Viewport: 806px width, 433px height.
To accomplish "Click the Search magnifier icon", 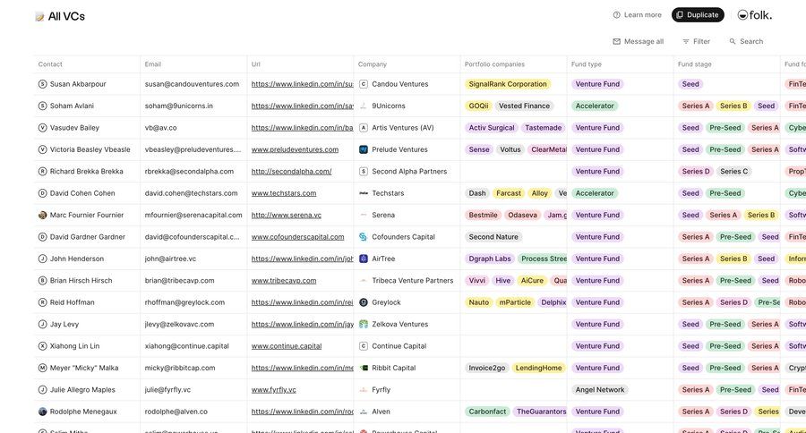I will click(733, 41).
